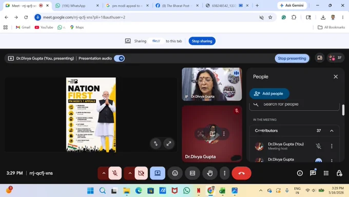Select Dr.Divya Gupta video tile

(211, 84)
